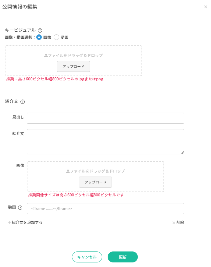Viewport: 211px width, 267px height.
Task: Select the 動画 radio button
Action: coord(56,37)
